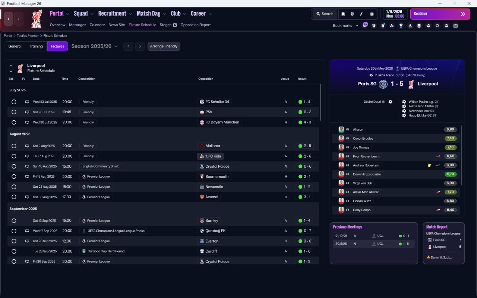Viewport: 477px width, 298px height.
Task: Select the Mallorca fixture radio button
Action: coord(14,146)
